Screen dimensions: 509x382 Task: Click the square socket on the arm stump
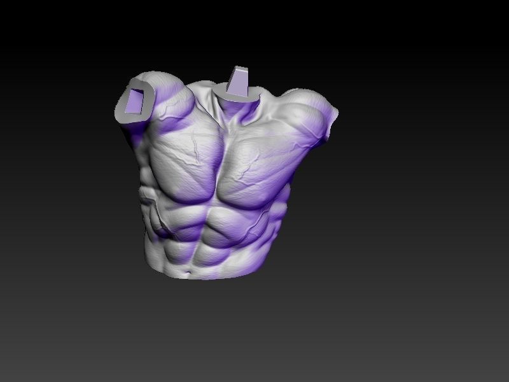[x=134, y=101]
